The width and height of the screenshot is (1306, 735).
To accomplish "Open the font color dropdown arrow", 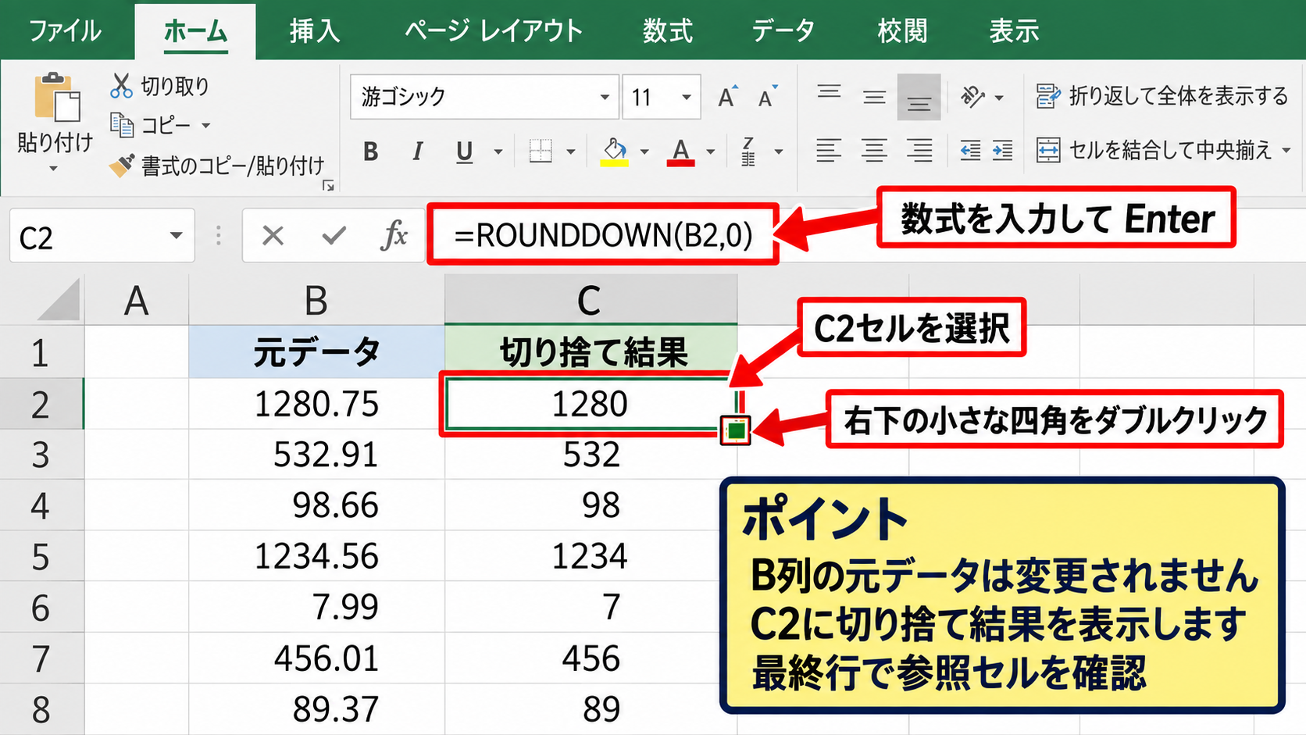I will click(711, 152).
